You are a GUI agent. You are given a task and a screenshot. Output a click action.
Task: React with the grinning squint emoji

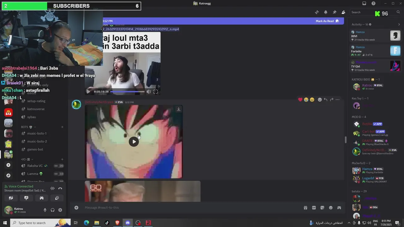pyautogui.click(x=312, y=100)
